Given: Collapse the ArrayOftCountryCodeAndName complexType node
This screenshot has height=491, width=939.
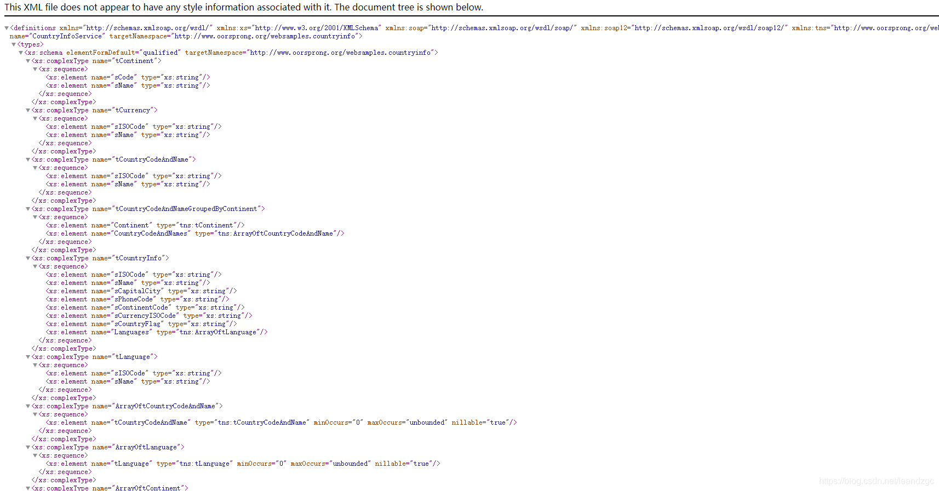Looking at the screenshot, I should point(28,406).
